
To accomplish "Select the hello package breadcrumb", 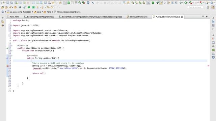I will pyautogui.click(x=49, y=12).
